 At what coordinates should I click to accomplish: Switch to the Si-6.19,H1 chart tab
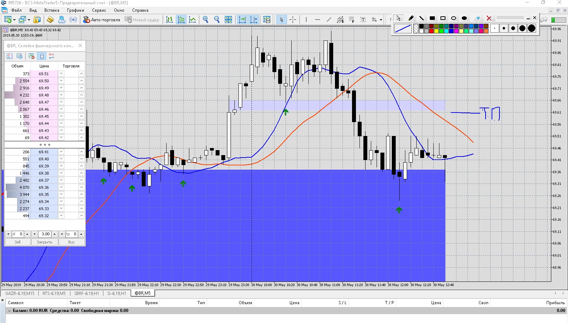117,293
